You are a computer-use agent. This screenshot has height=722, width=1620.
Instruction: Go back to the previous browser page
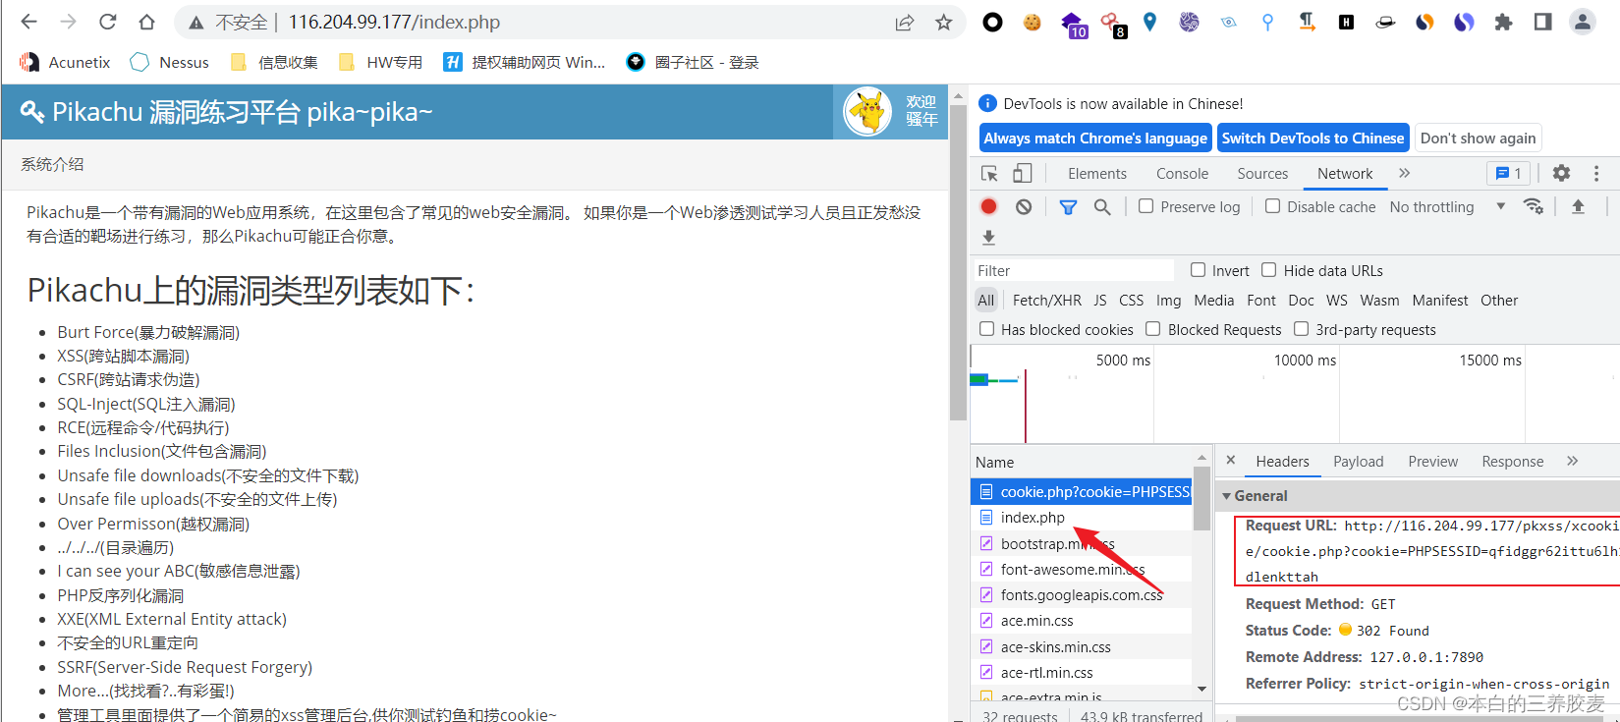pos(29,22)
